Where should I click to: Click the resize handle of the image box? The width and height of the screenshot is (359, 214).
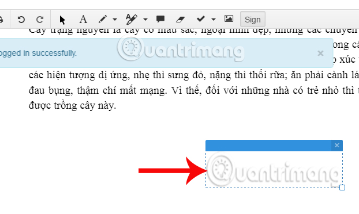coord(342,188)
